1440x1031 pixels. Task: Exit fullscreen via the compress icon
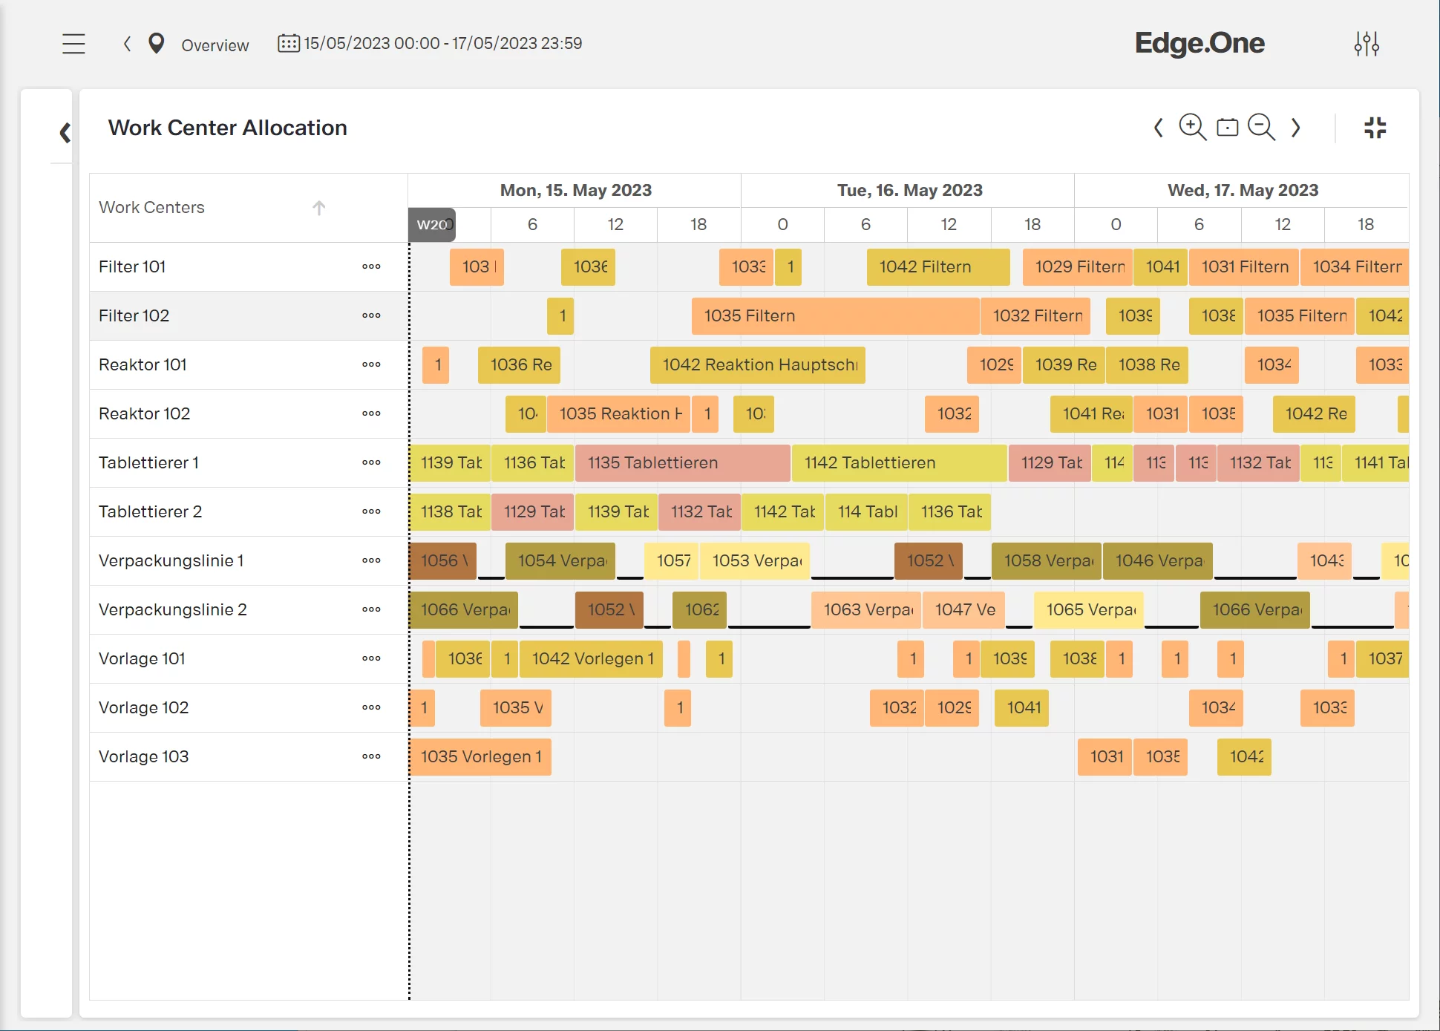click(x=1374, y=127)
